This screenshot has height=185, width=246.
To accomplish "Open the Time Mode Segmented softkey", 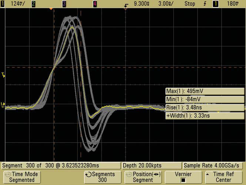I will point(21,177).
